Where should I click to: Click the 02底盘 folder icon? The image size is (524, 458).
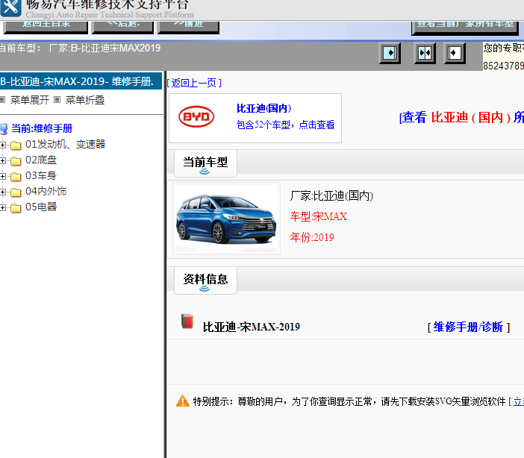[x=16, y=160]
